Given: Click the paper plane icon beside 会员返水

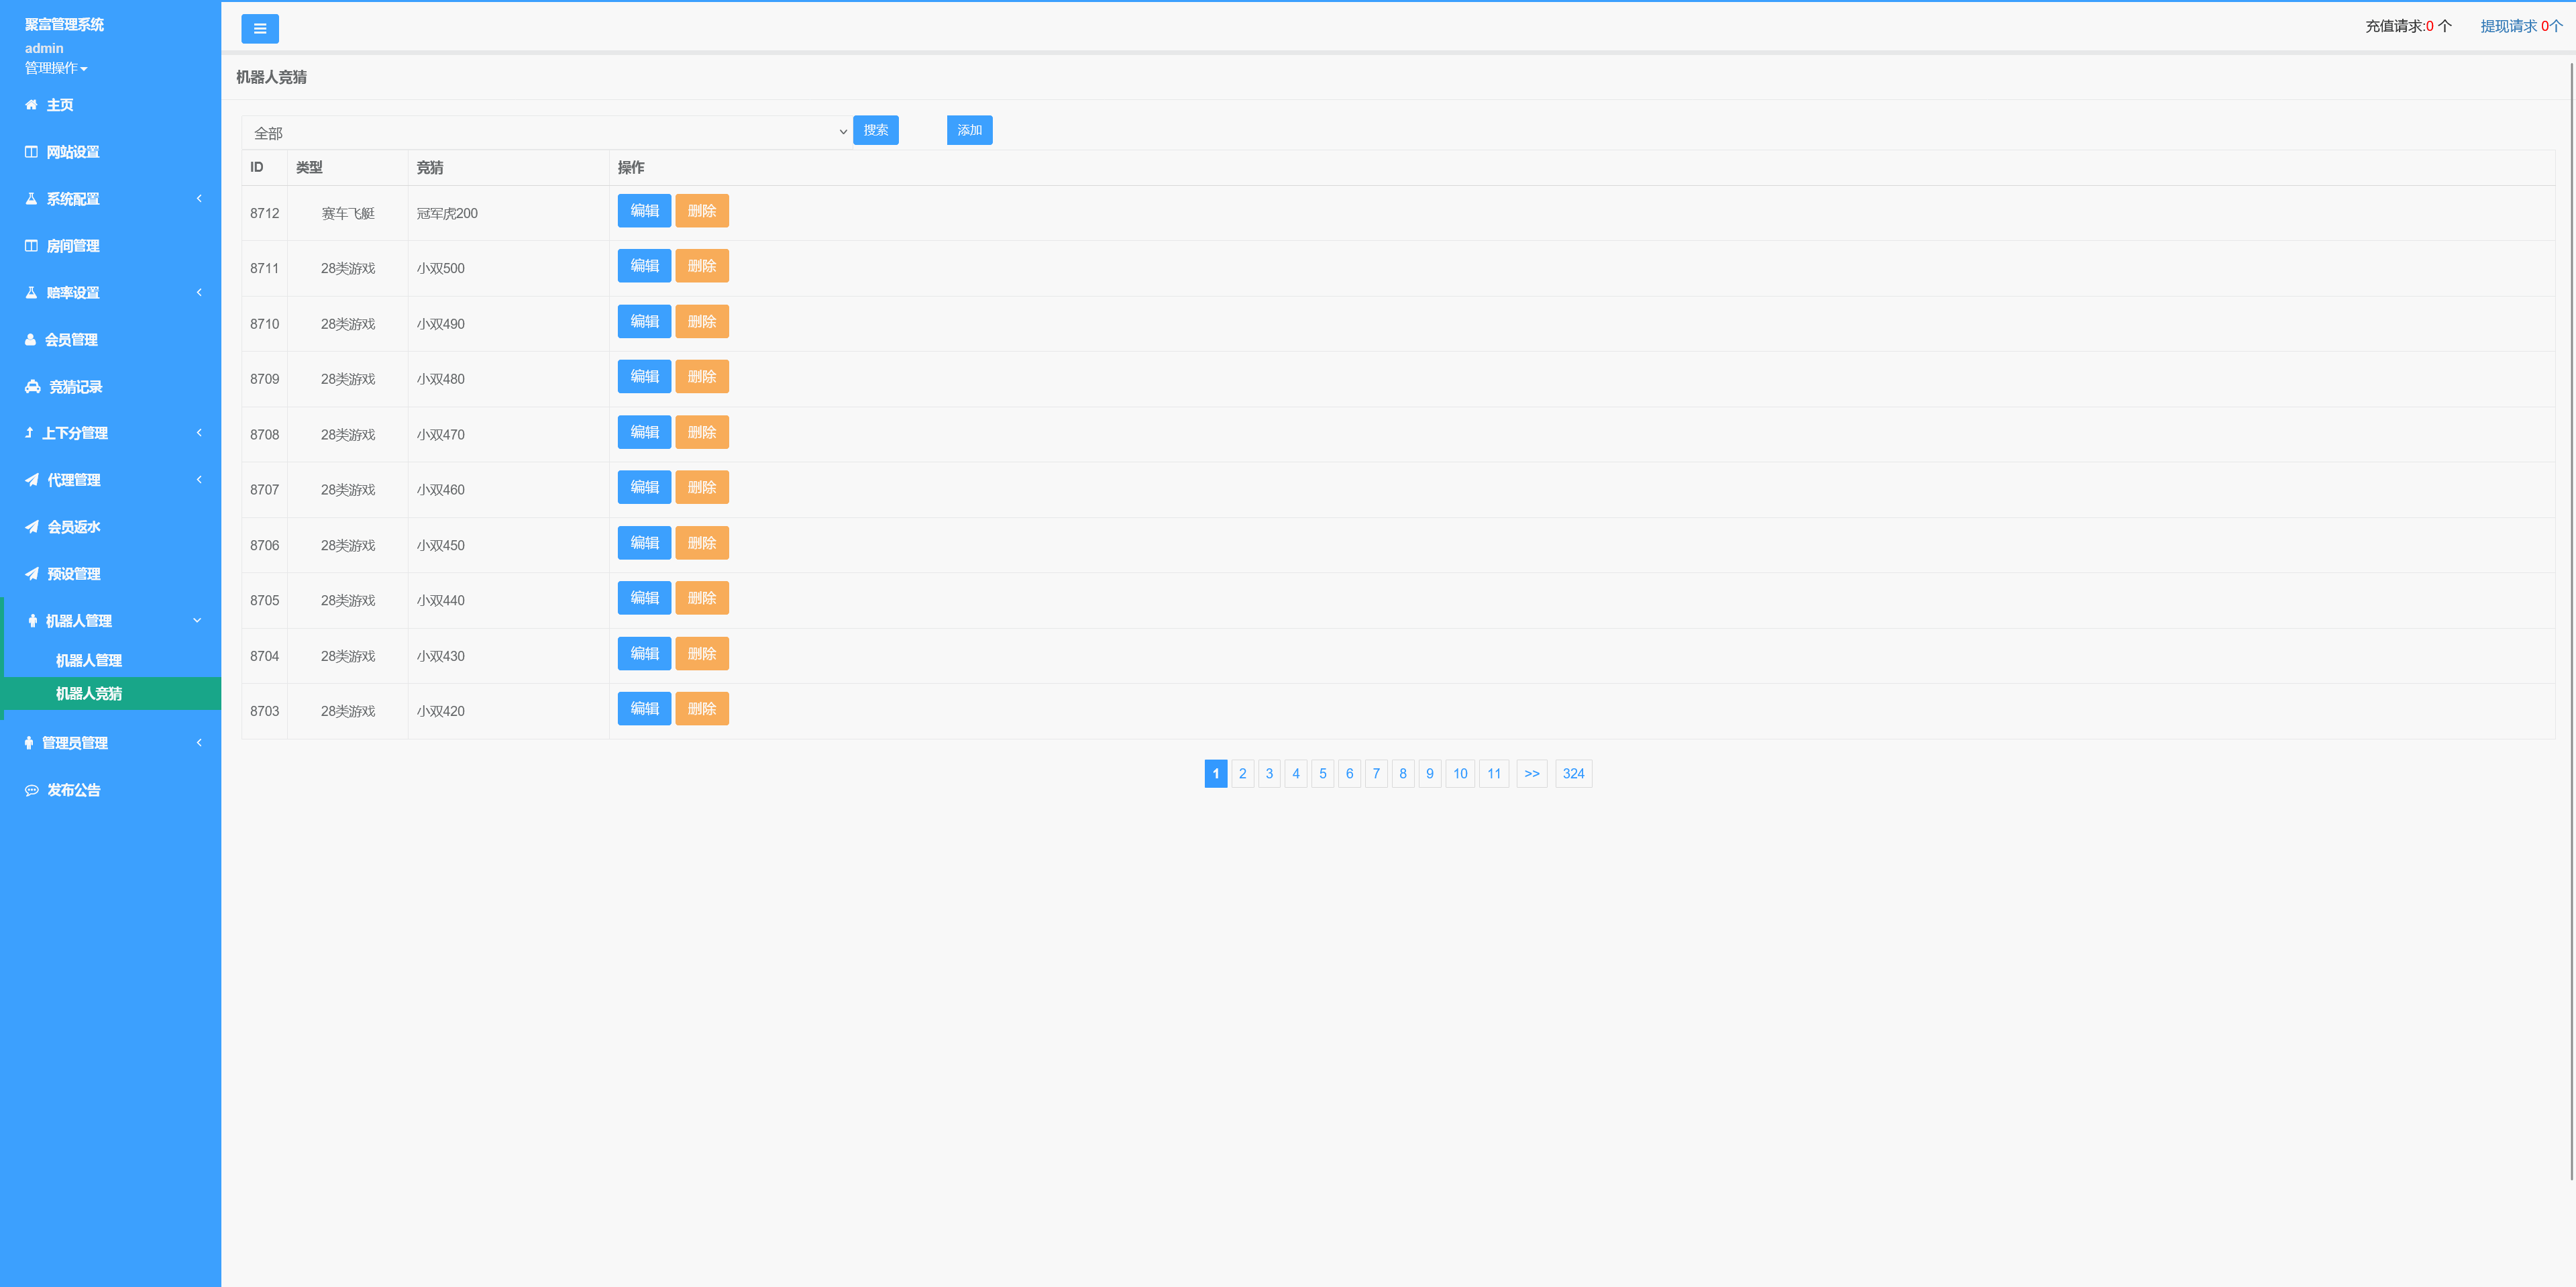Looking at the screenshot, I should click(32, 527).
